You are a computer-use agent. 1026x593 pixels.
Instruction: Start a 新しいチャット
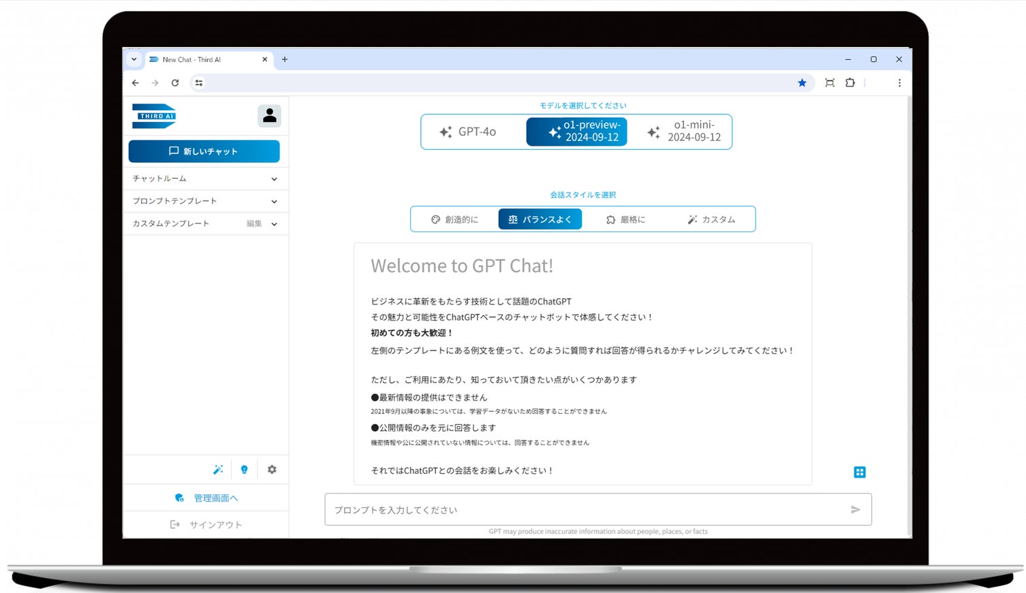click(x=204, y=150)
